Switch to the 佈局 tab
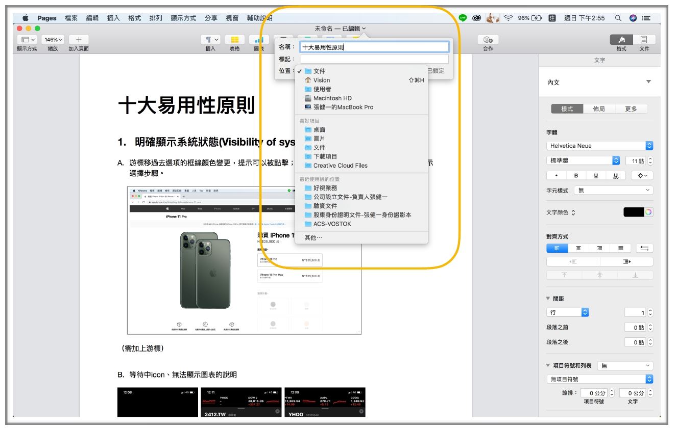This screenshot has height=430, width=677. pos(599,109)
